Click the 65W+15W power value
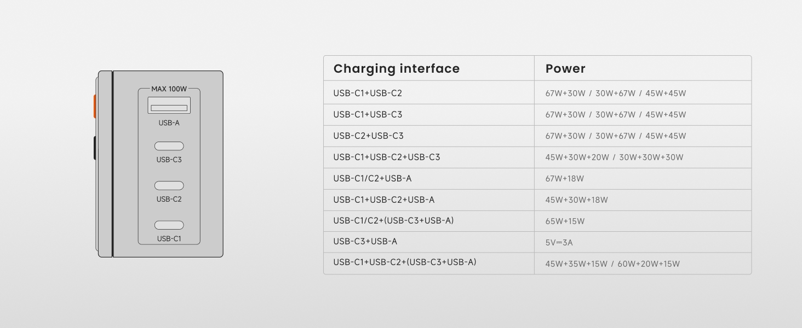The height and width of the screenshot is (328, 802). (565, 221)
